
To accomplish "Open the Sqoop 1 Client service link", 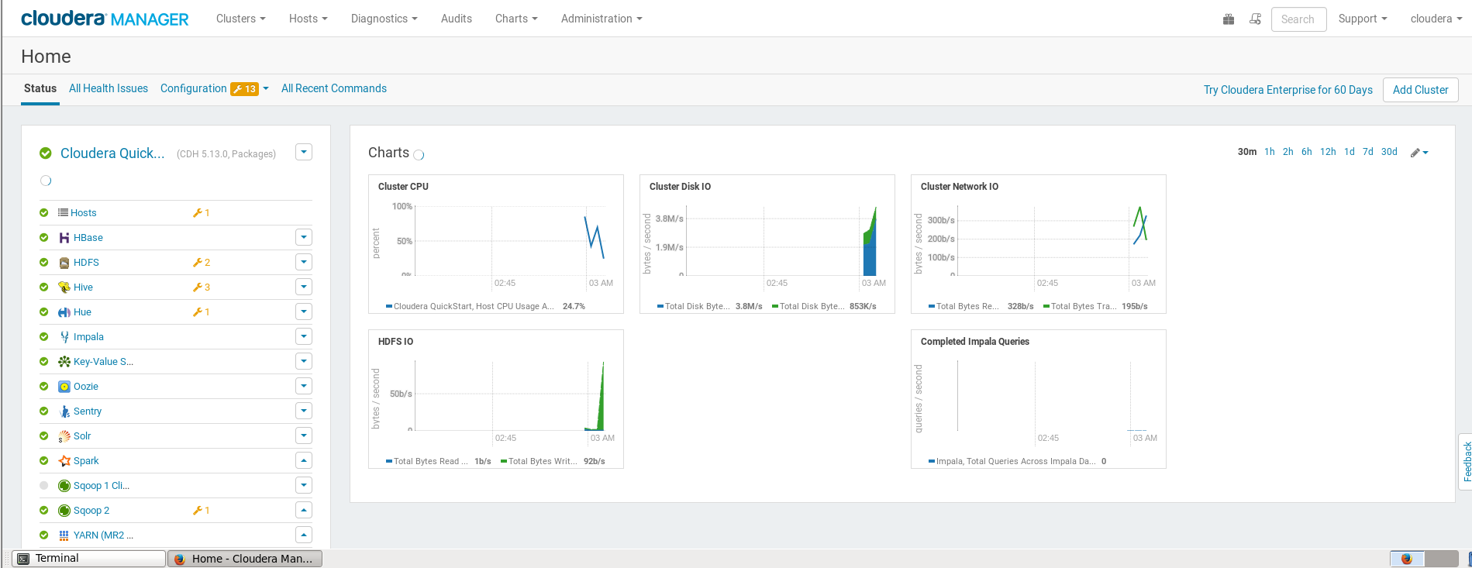I will coord(102,486).
